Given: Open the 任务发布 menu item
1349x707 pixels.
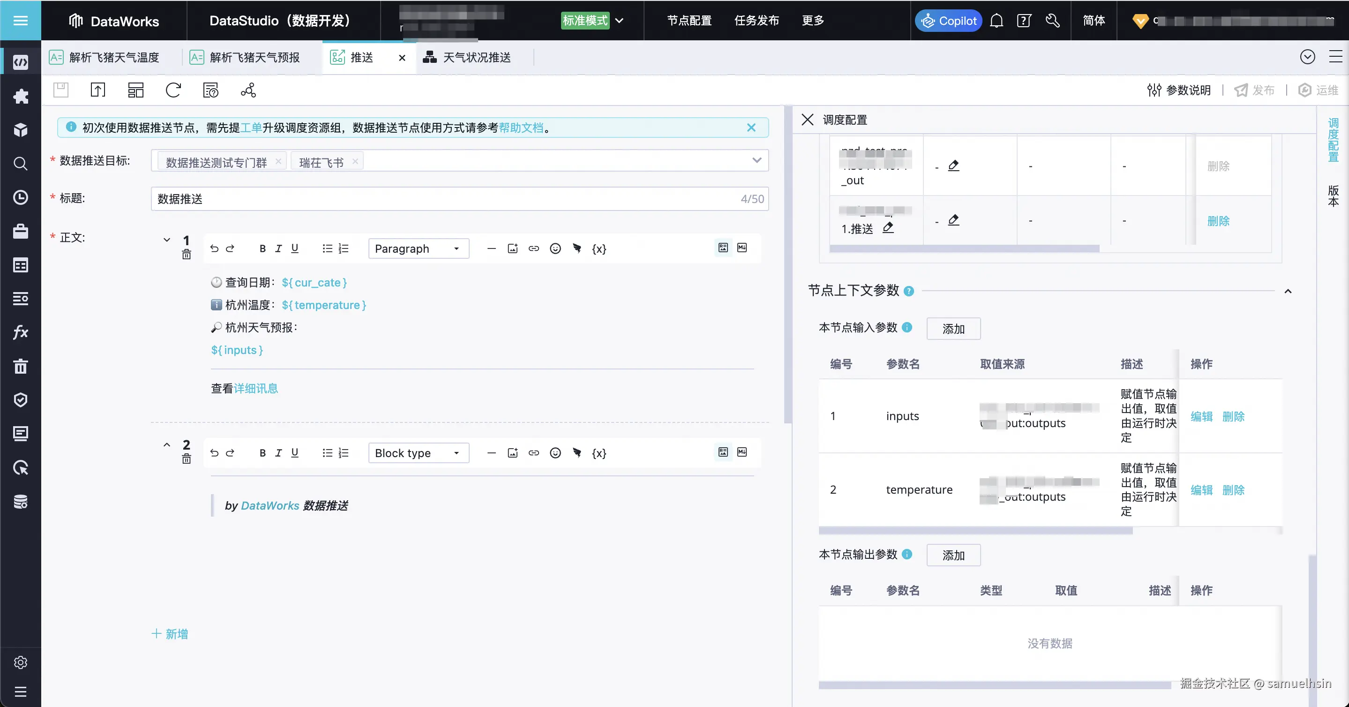Looking at the screenshot, I should [x=756, y=21].
